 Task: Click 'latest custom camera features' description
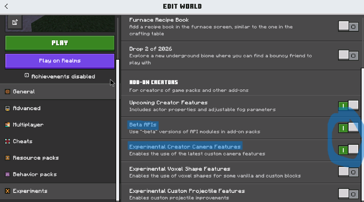[x=197, y=153]
